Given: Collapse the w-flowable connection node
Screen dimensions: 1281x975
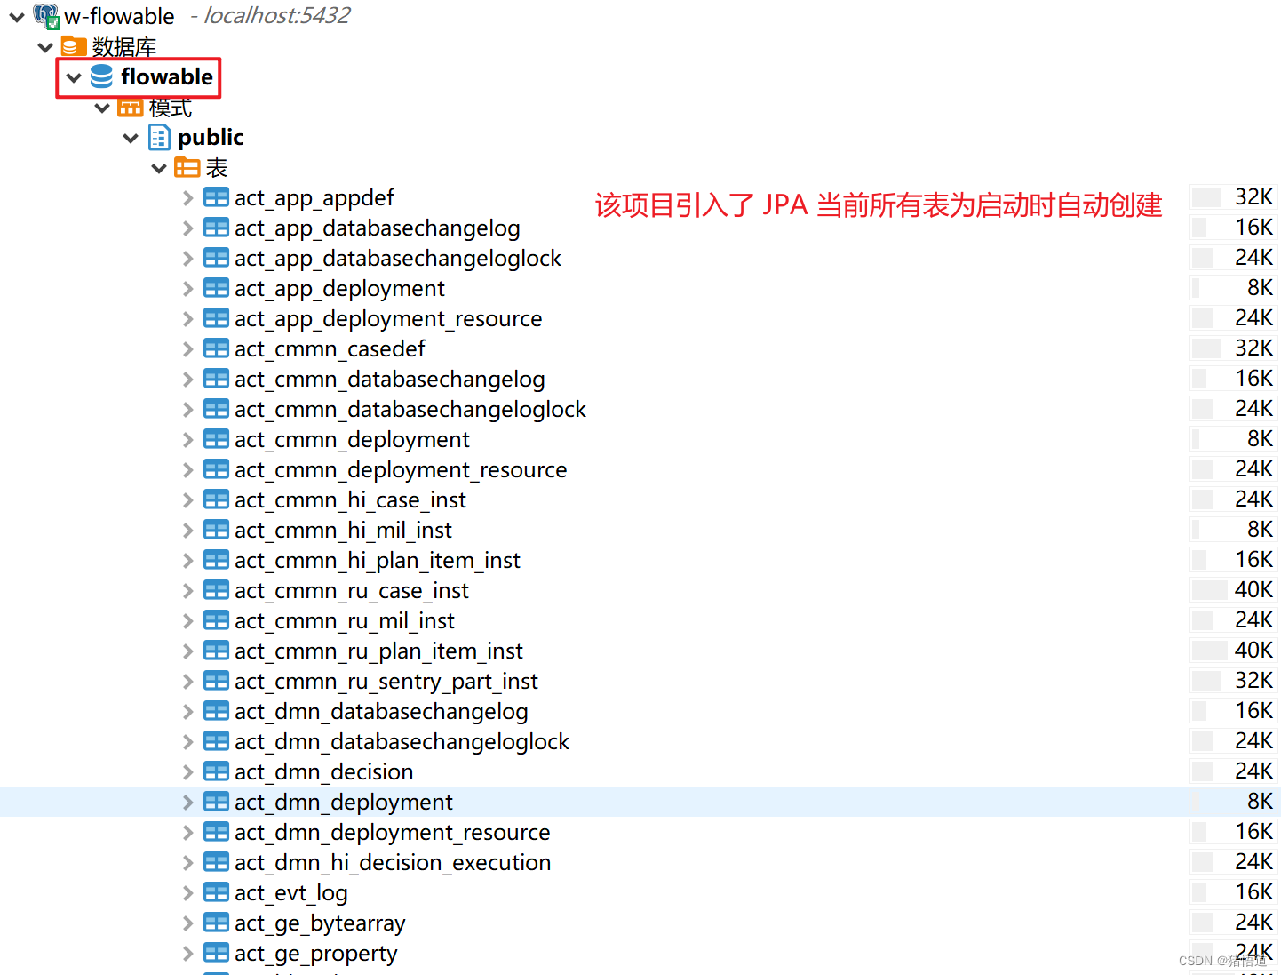Looking at the screenshot, I should (x=16, y=17).
